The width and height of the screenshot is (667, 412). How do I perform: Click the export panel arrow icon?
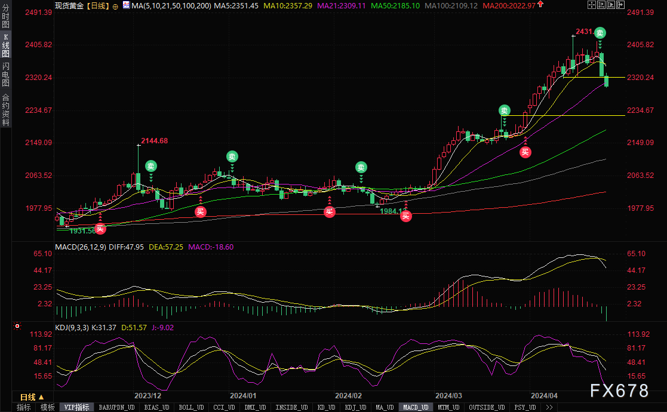620,5
